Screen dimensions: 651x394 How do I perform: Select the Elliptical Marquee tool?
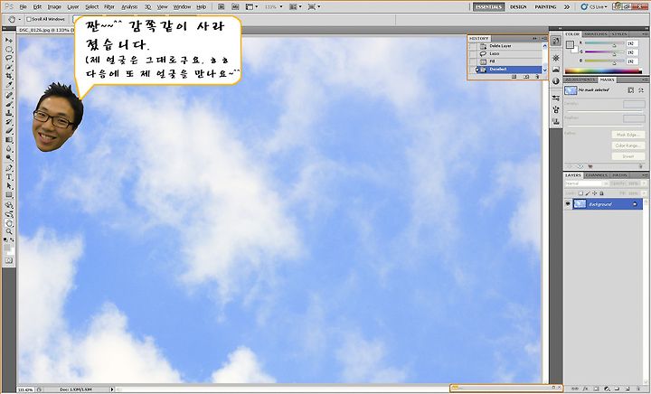click(x=9, y=50)
